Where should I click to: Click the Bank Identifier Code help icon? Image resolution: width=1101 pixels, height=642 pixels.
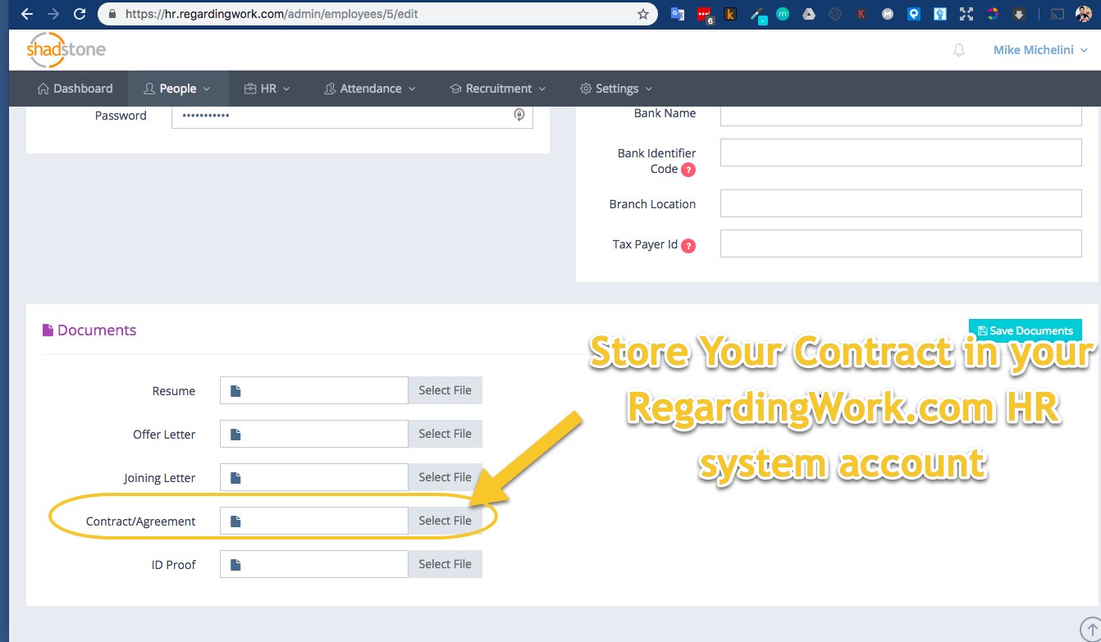pos(688,170)
